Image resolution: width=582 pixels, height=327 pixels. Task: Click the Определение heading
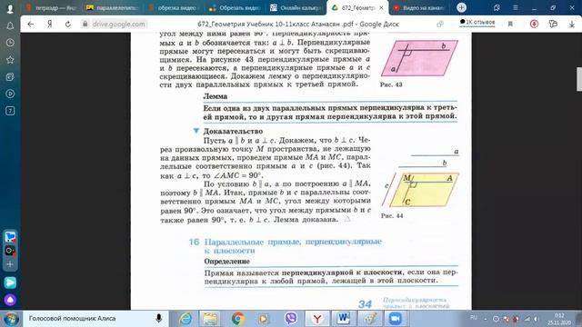226,262
